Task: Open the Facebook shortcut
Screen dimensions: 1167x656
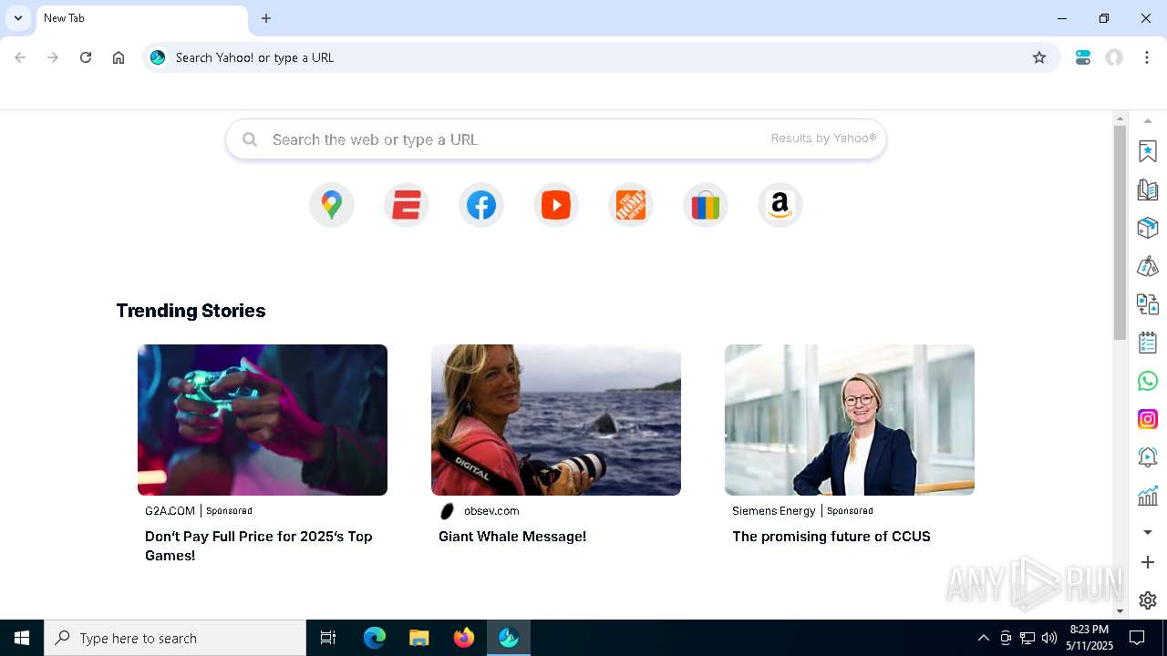Action: coord(481,205)
